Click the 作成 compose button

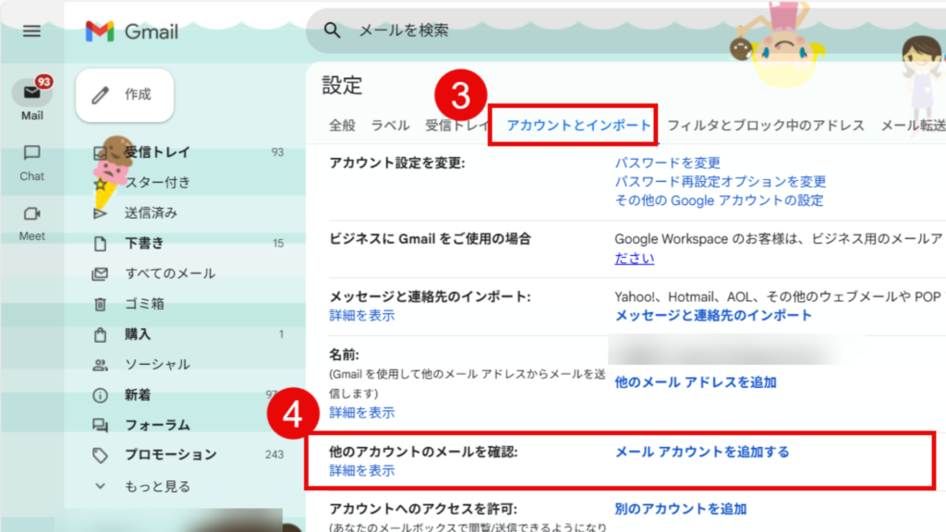coord(124,95)
